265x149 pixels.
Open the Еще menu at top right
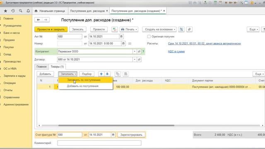tap(253, 29)
